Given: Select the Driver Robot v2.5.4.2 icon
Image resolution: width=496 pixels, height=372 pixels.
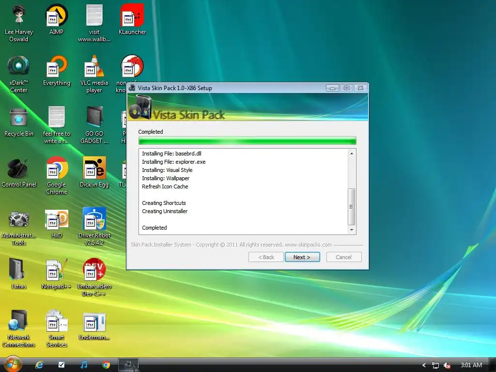Looking at the screenshot, I should (x=94, y=227).
